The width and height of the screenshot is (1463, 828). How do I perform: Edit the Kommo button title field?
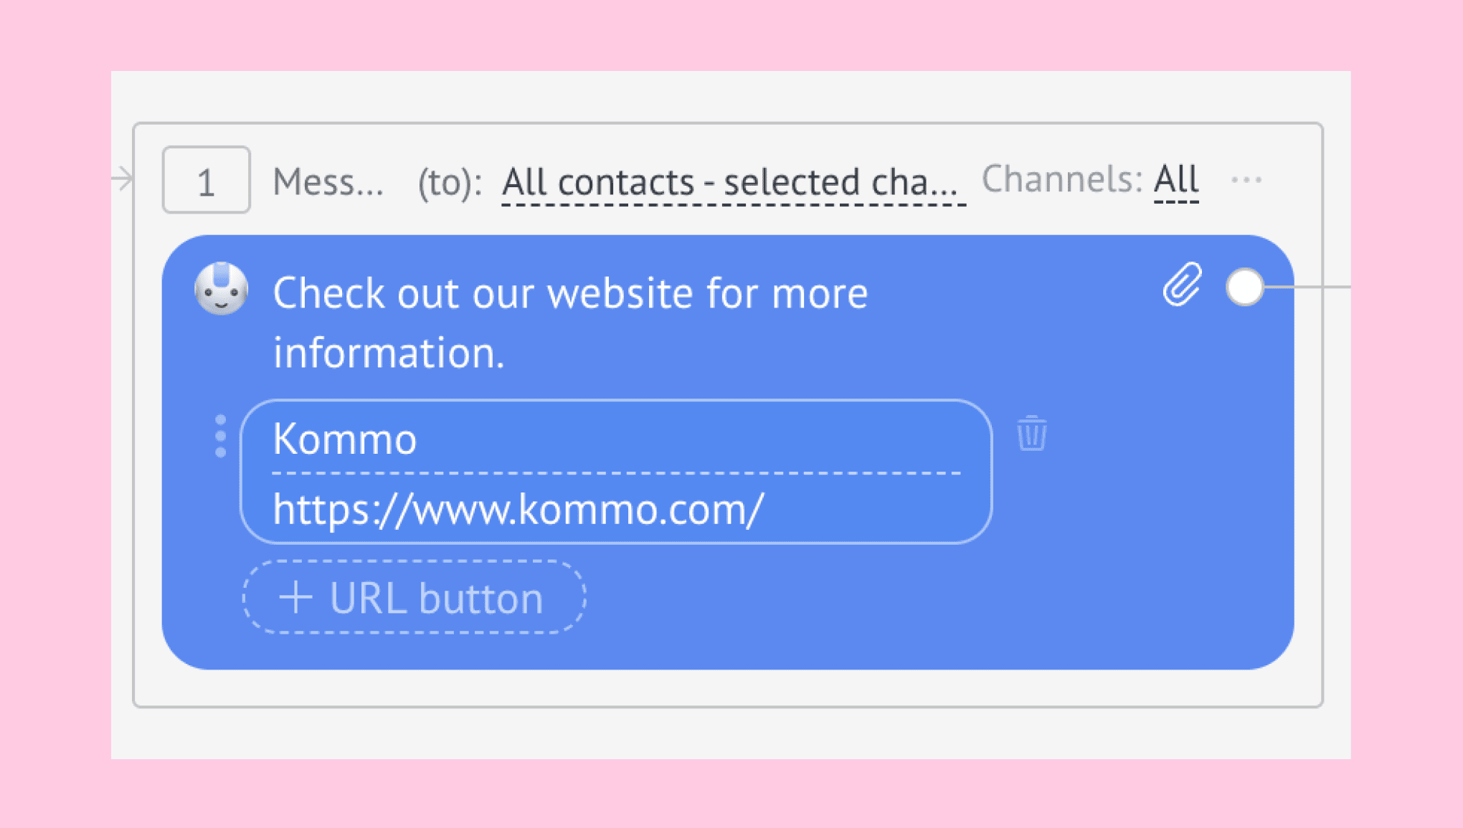pyautogui.click(x=616, y=438)
